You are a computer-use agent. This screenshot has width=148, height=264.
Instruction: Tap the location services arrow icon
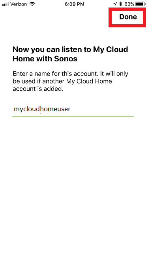[x=115, y=4]
